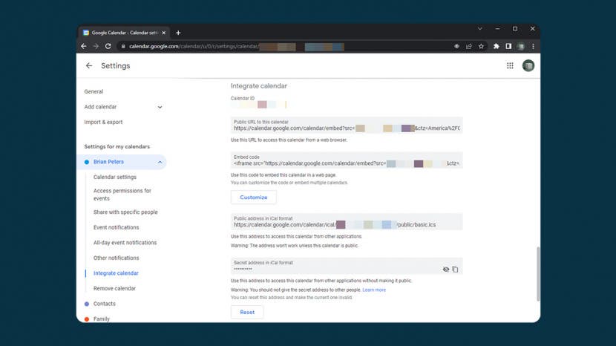Collapse the Brian Peters calendar settings
616x346 pixels.
pyautogui.click(x=160, y=162)
